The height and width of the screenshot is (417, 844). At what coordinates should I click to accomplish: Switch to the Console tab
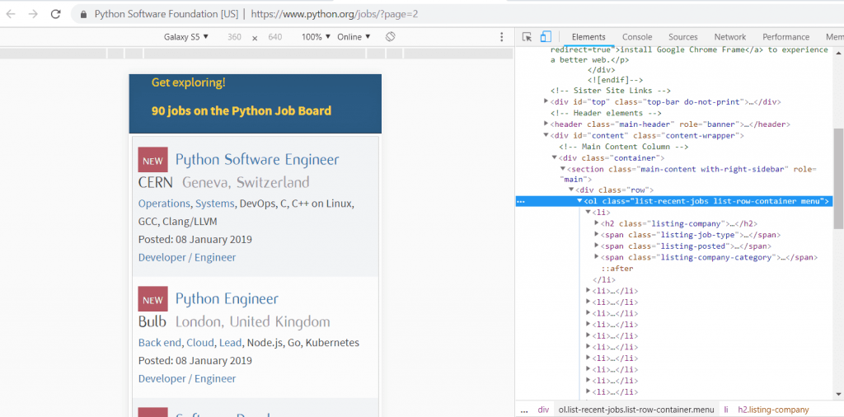[637, 37]
